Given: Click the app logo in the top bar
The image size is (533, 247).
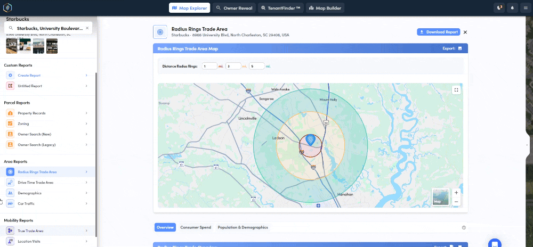Looking at the screenshot, I should 7,7.
